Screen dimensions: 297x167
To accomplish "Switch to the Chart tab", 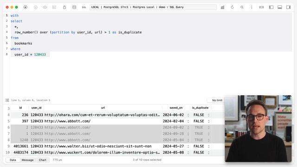I will point(42,160).
